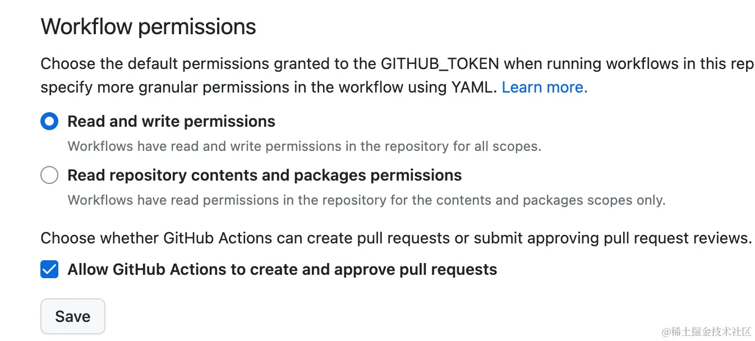The width and height of the screenshot is (755, 341).
Task: Click the GITHUB_TOKEN word in the intro paragraph
Action: [x=440, y=64]
